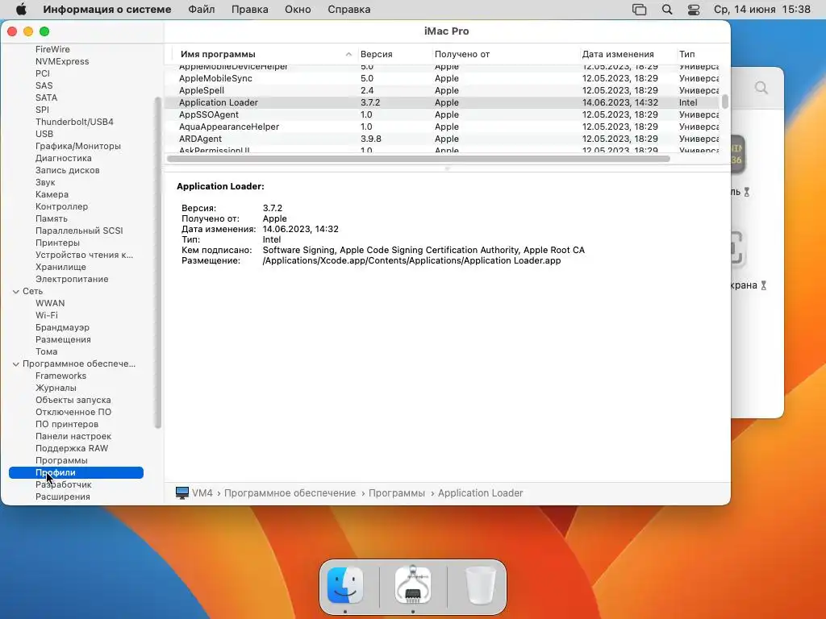Screen dimensions: 826x619
Task: Click Программы in the path bar
Action: click(397, 493)
